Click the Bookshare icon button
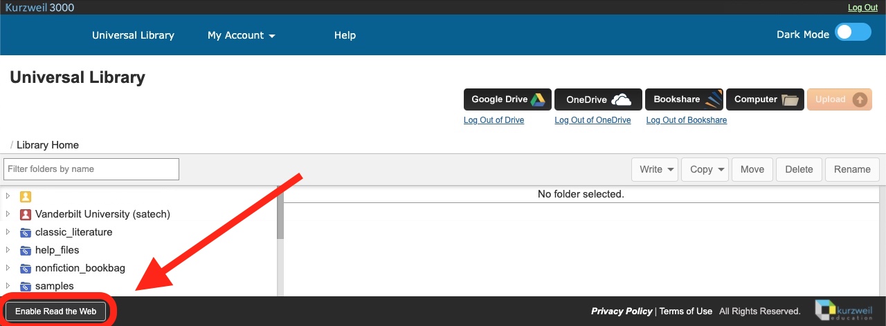The image size is (886, 326). [x=684, y=99]
